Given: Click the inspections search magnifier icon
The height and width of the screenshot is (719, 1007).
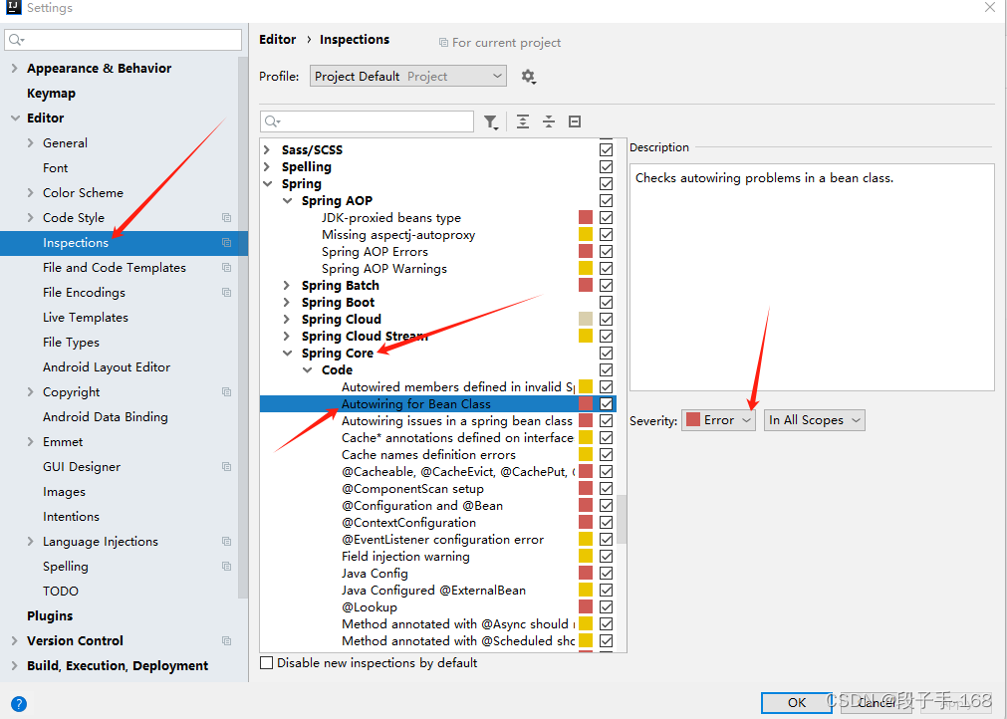Looking at the screenshot, I should [x=273, y=121].
